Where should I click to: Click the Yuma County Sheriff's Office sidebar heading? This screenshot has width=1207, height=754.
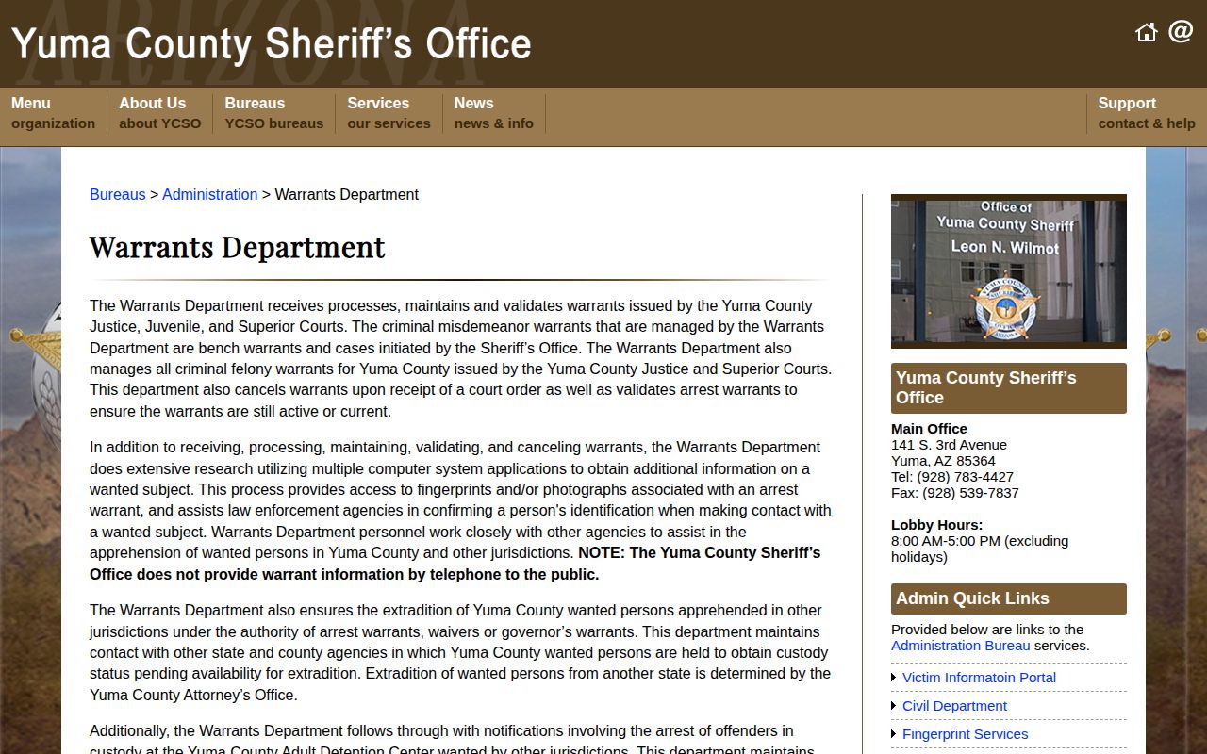pyautogui.click(x=1009, y=388)
